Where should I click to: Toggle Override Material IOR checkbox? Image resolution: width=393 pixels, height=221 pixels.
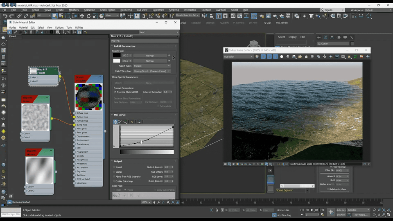click(x=115, y=92)
